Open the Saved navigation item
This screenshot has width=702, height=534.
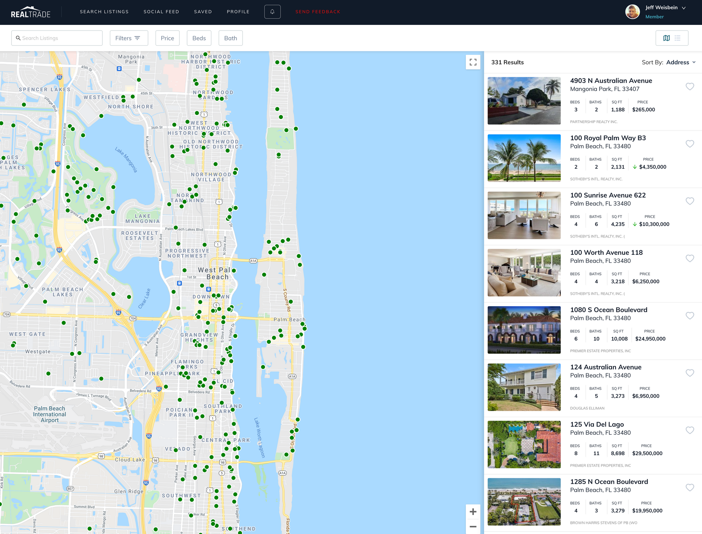point(203,12)
